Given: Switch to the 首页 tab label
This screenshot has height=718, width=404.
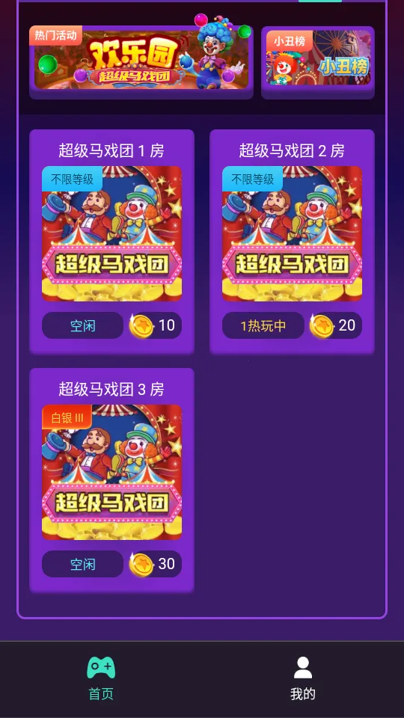Looking at the screenshot, I should pos(101,694).
